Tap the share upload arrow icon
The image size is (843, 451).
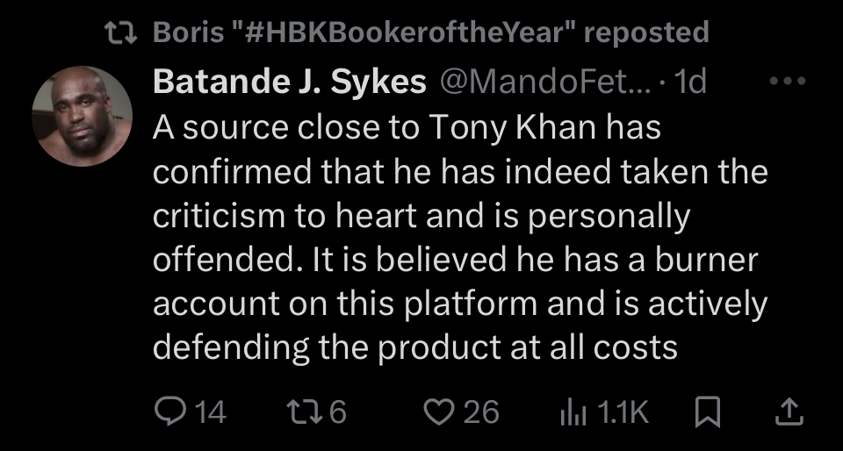click(x=789, y=412)
